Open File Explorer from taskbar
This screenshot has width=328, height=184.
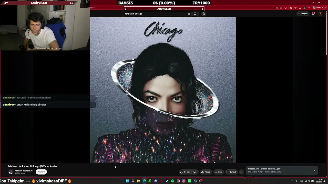[x=139, y=181]
